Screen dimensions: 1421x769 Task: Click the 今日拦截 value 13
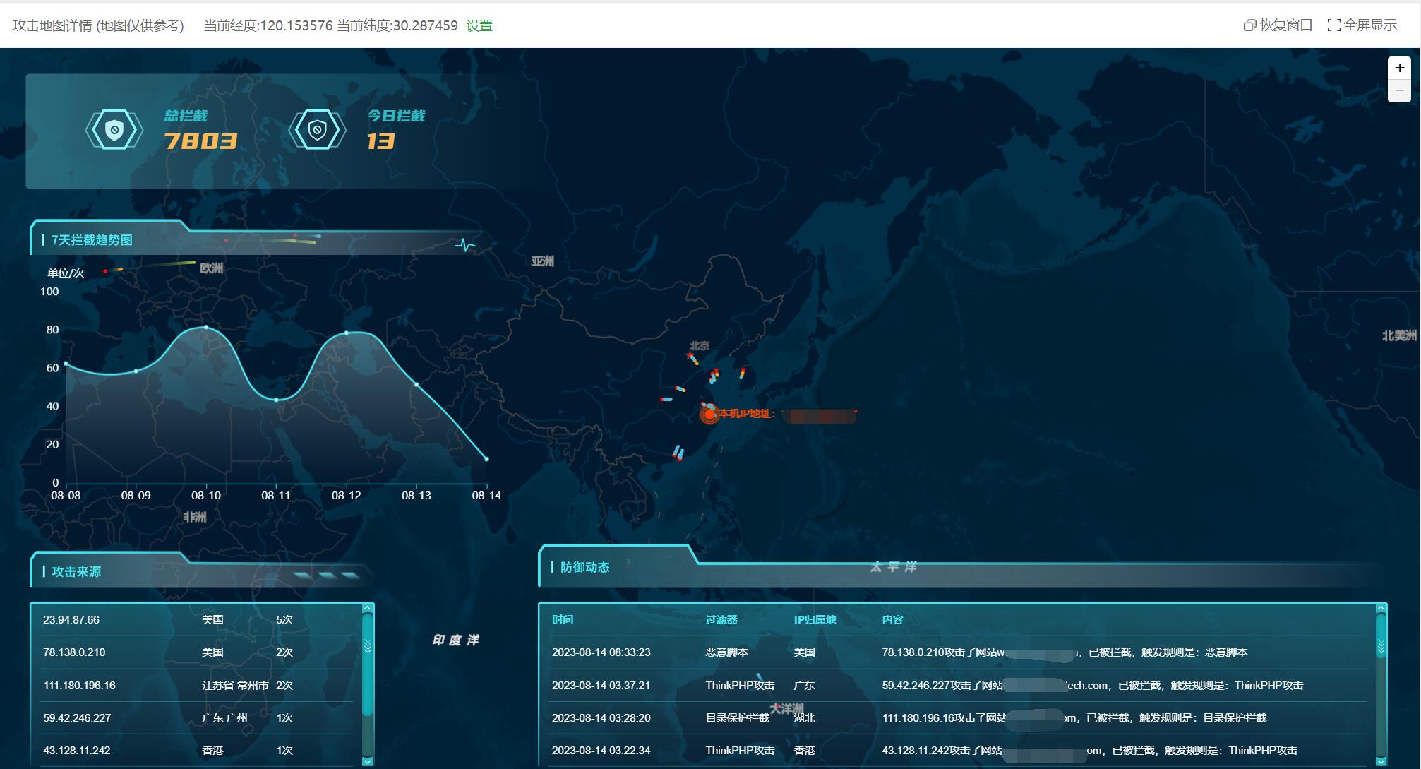tap(380, 142)
